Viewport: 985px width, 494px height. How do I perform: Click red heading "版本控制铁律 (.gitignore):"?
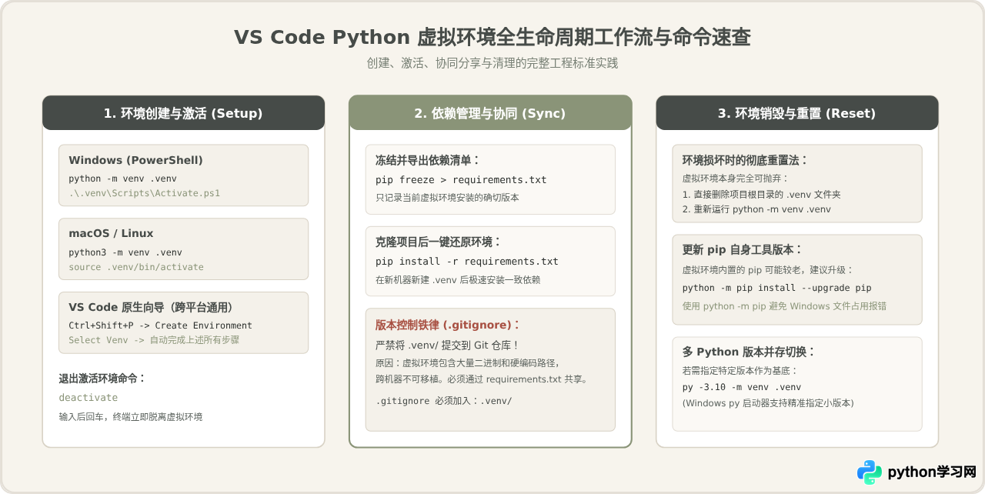[x=448, y=325]
